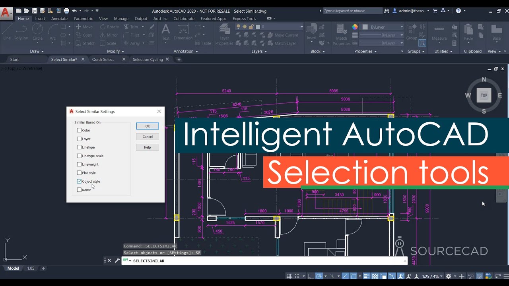Check the Plot style checkbox
Image resolution: width=509 pixels, height=286 pixels.
coord(79,173)
